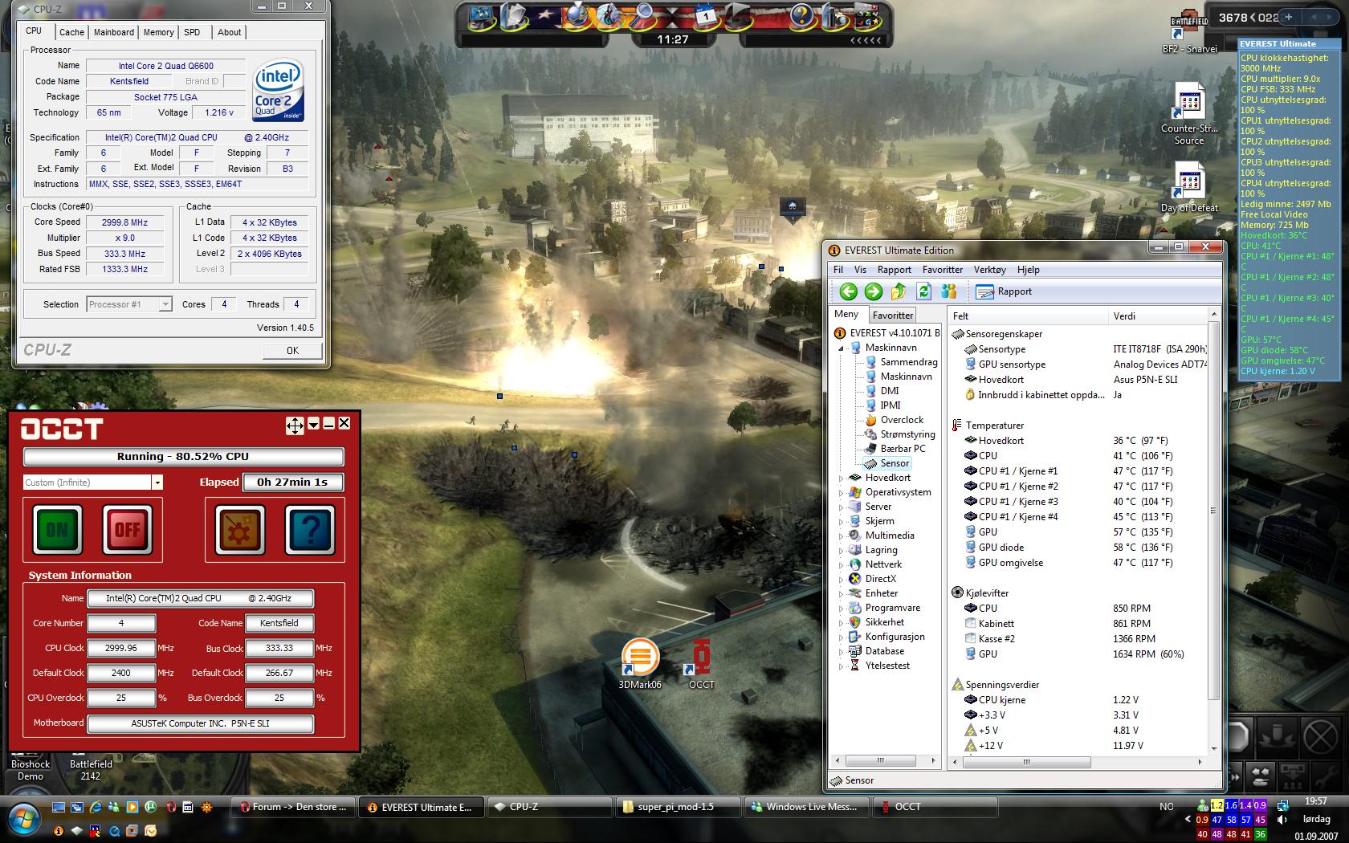Viewport: 1349px width, 843px height.
Task: Click the game HUD magnifier icon
Action: click(x=642, y=15)
